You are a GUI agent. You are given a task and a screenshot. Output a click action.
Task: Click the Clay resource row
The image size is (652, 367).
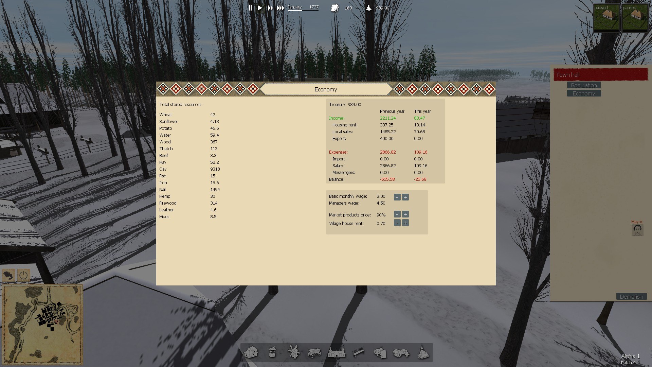pos(189,169)
